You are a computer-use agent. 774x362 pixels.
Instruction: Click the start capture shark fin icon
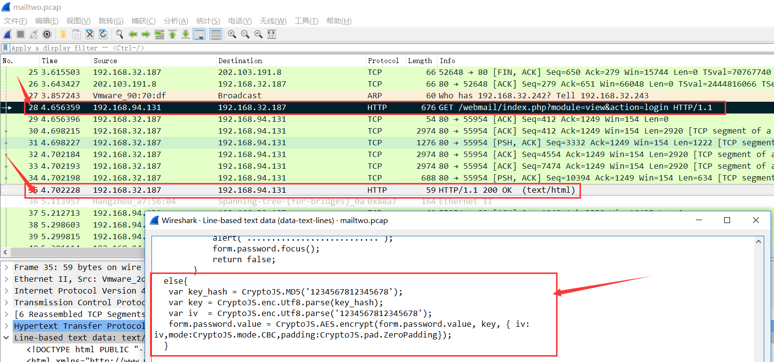pos(7,34)
